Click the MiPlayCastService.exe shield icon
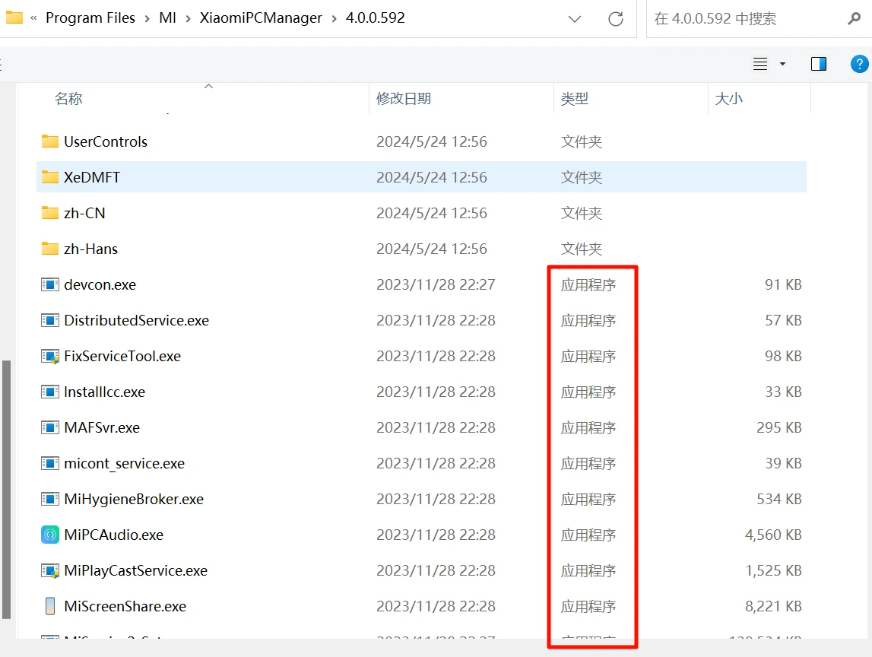The height and width of the screenshot is (657, 872). pyautogui.click(x=50, y=570)
